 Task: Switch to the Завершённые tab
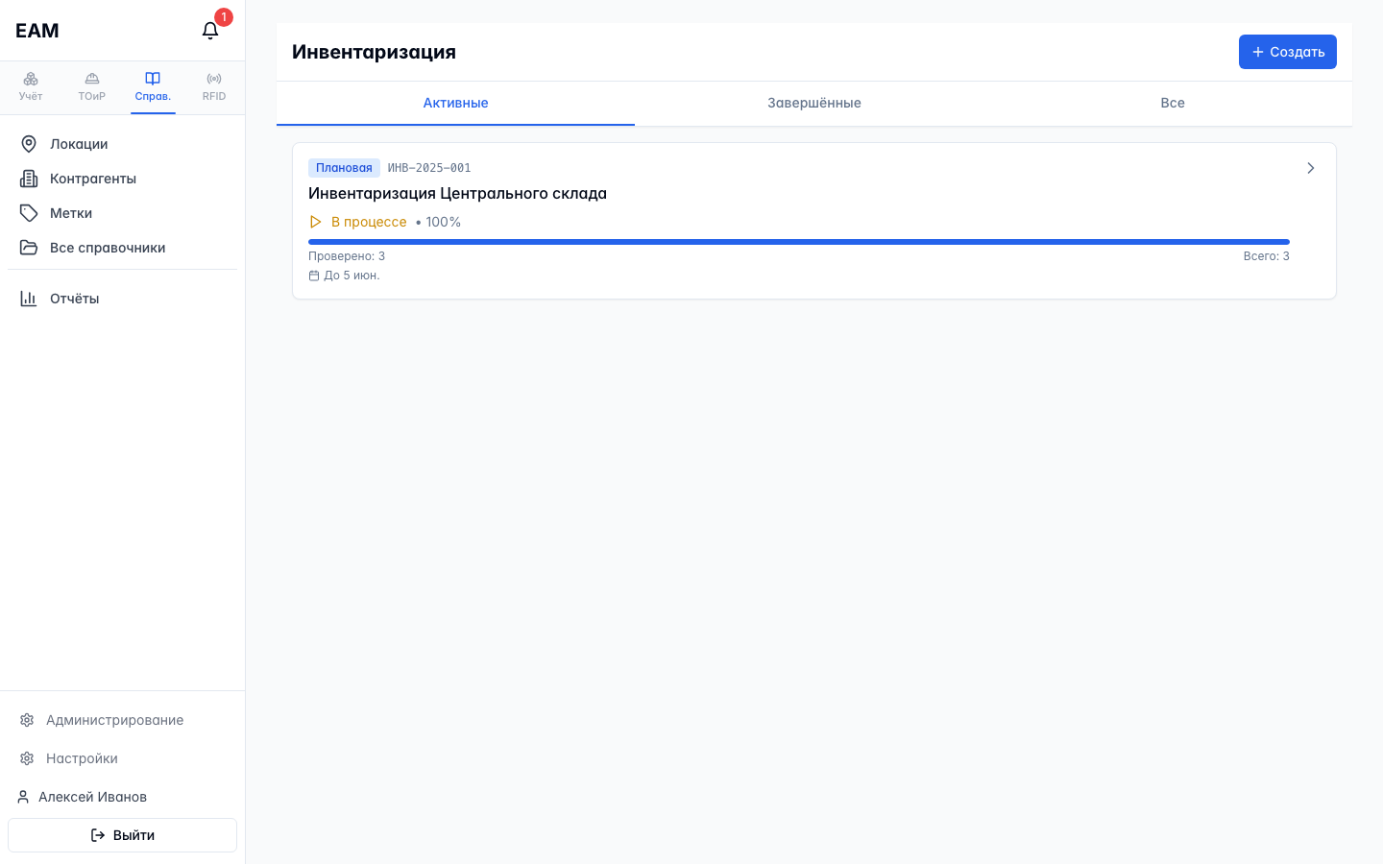coord(813,103)
